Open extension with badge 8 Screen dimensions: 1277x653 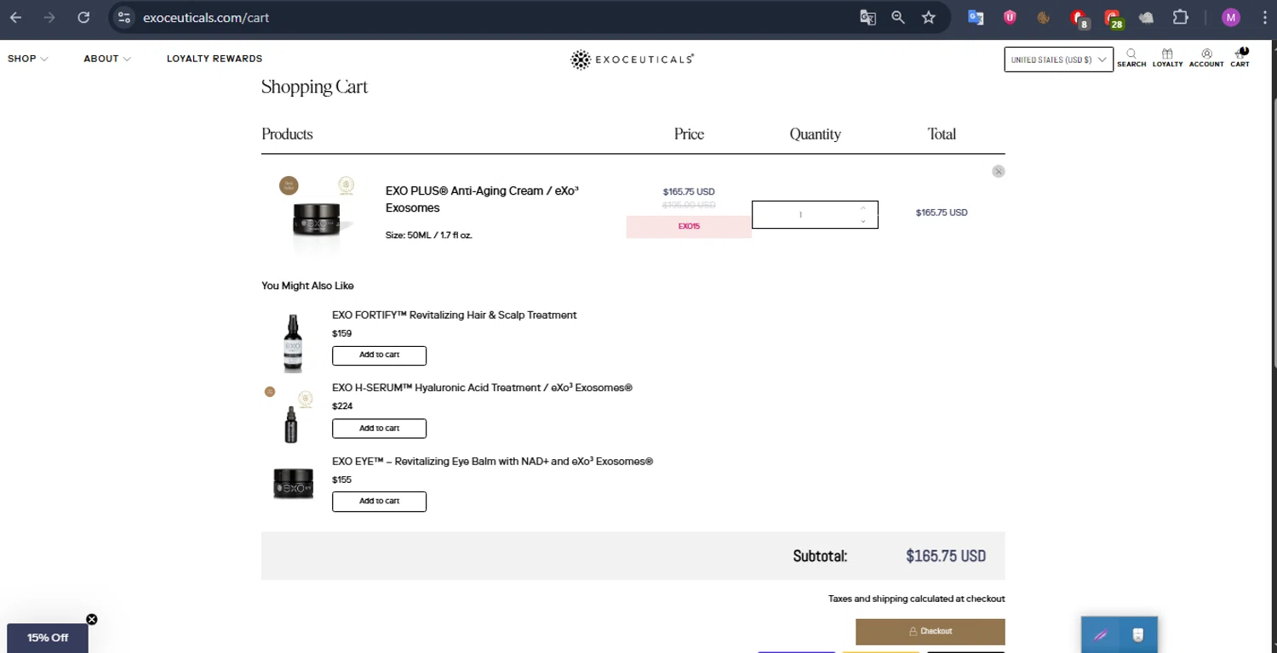tap(1079, 19)
